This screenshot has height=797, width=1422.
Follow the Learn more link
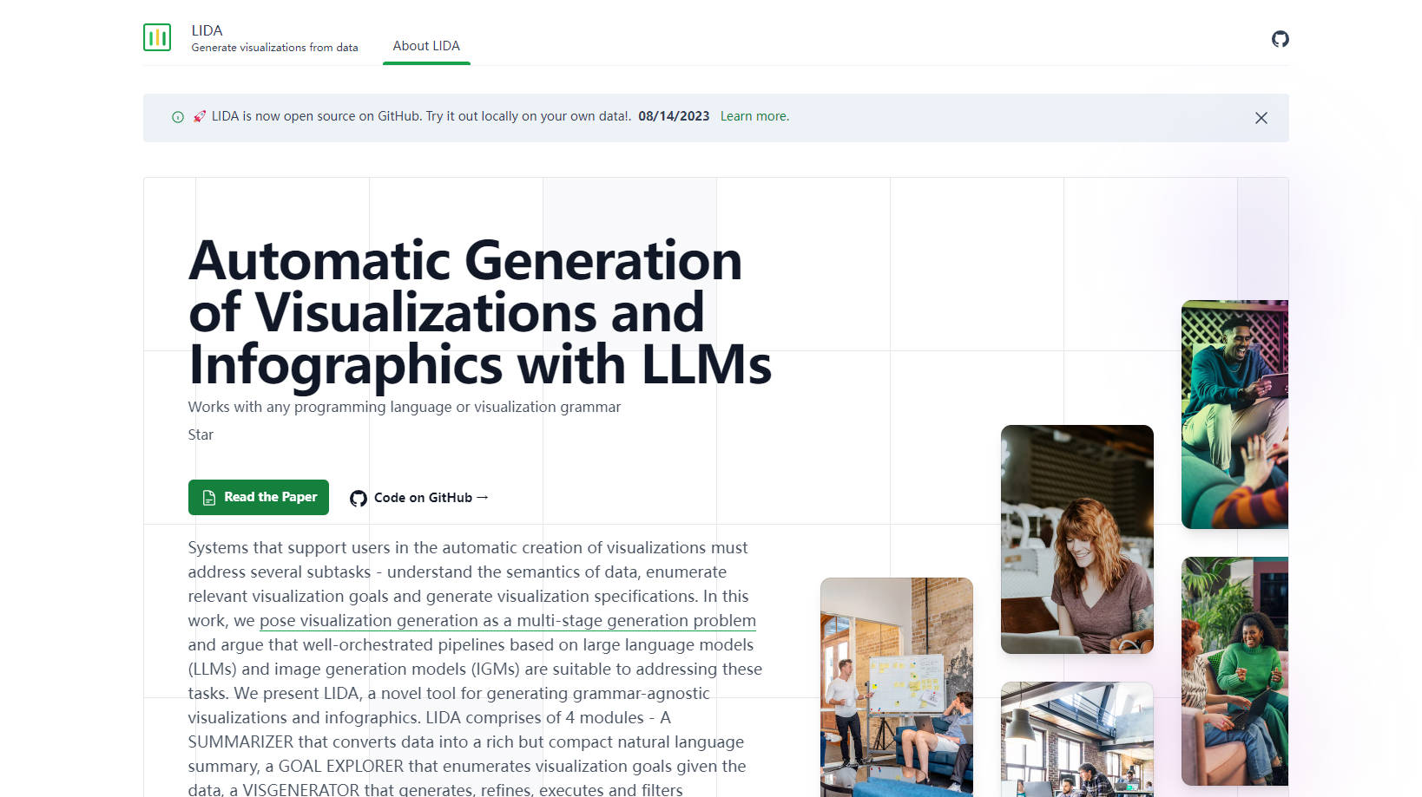click(754, 116)
